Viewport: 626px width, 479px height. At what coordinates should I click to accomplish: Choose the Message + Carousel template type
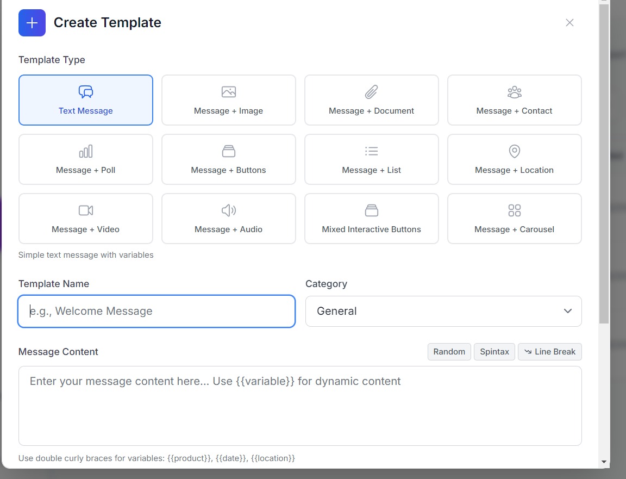[x=514, y=219]
